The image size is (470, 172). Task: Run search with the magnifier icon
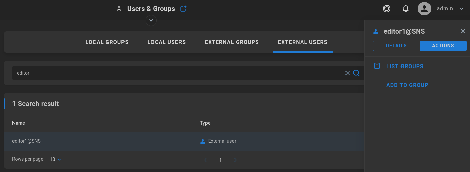tap(356, 73)
